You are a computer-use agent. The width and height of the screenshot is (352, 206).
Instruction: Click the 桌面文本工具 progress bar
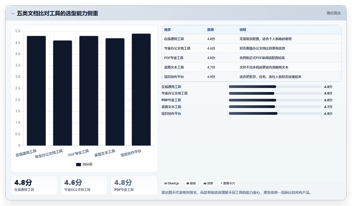pos(275,107)
